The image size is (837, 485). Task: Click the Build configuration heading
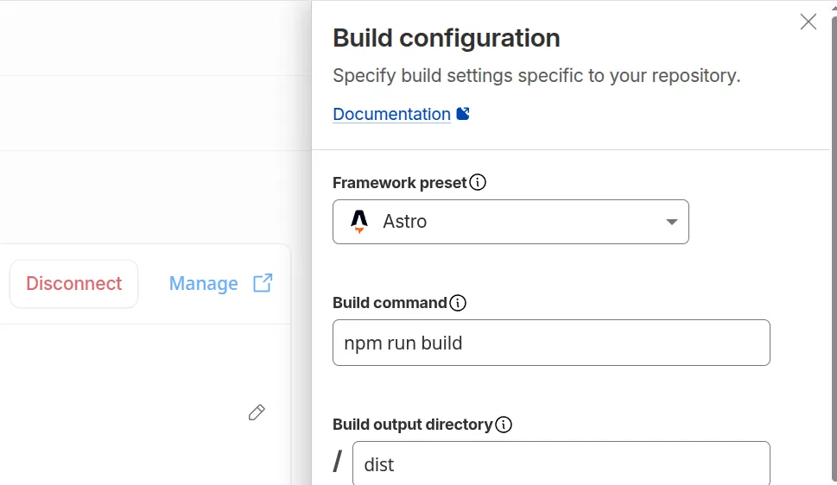(447, 38)
